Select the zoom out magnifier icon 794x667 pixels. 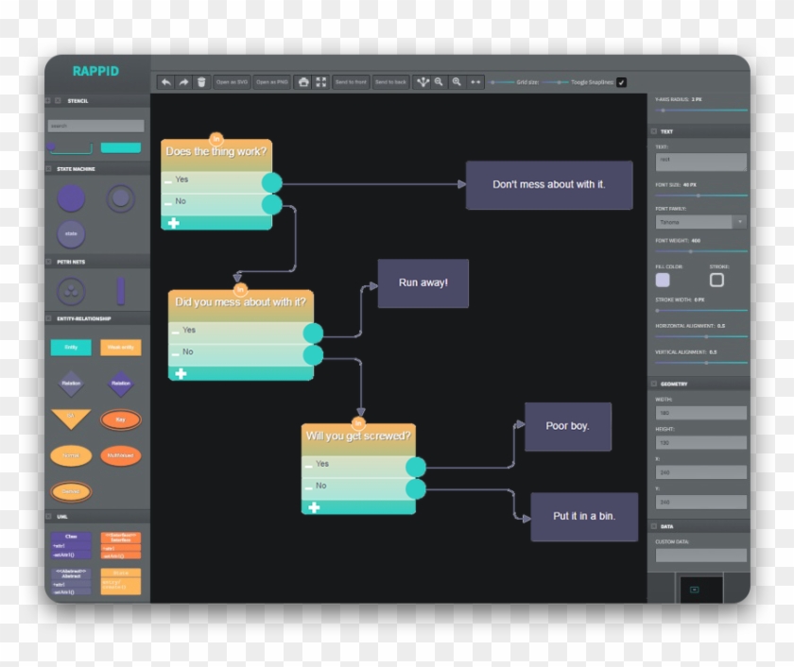click(x=437, y=82)
